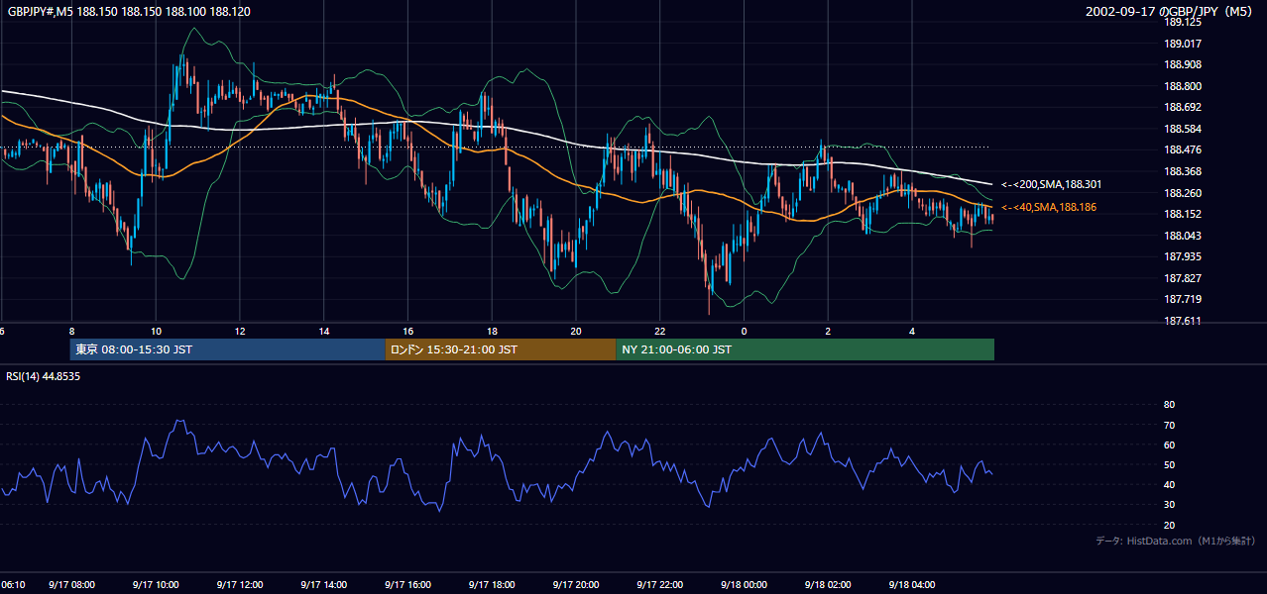Click hour tick 4 under price chart
This screenshot has height=594, width=1267.
[912, 331]
